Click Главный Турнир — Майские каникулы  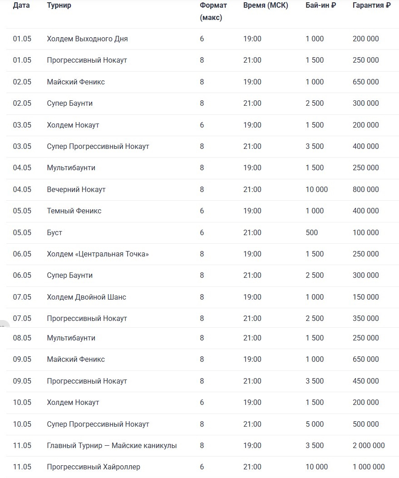click(x=112, y=445)
